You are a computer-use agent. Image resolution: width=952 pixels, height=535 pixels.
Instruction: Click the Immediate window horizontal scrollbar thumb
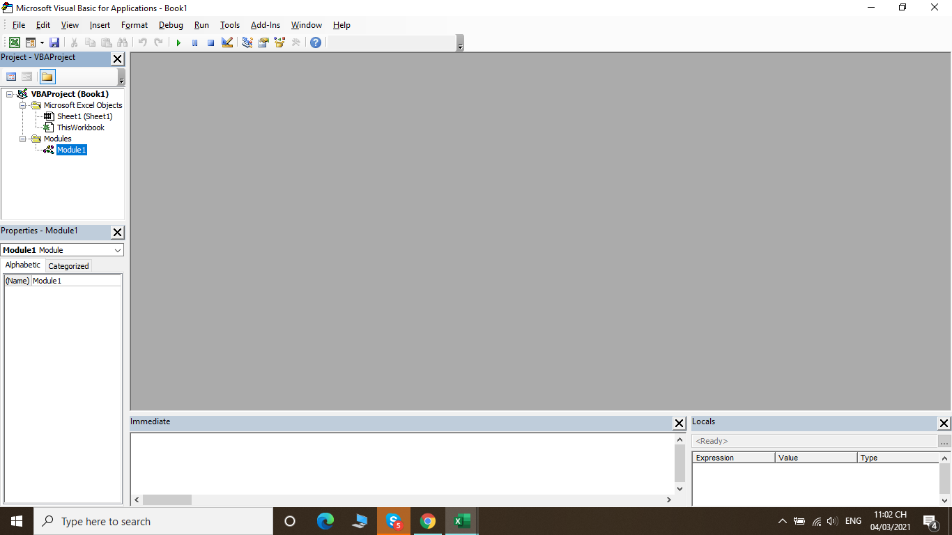point(167,500)
